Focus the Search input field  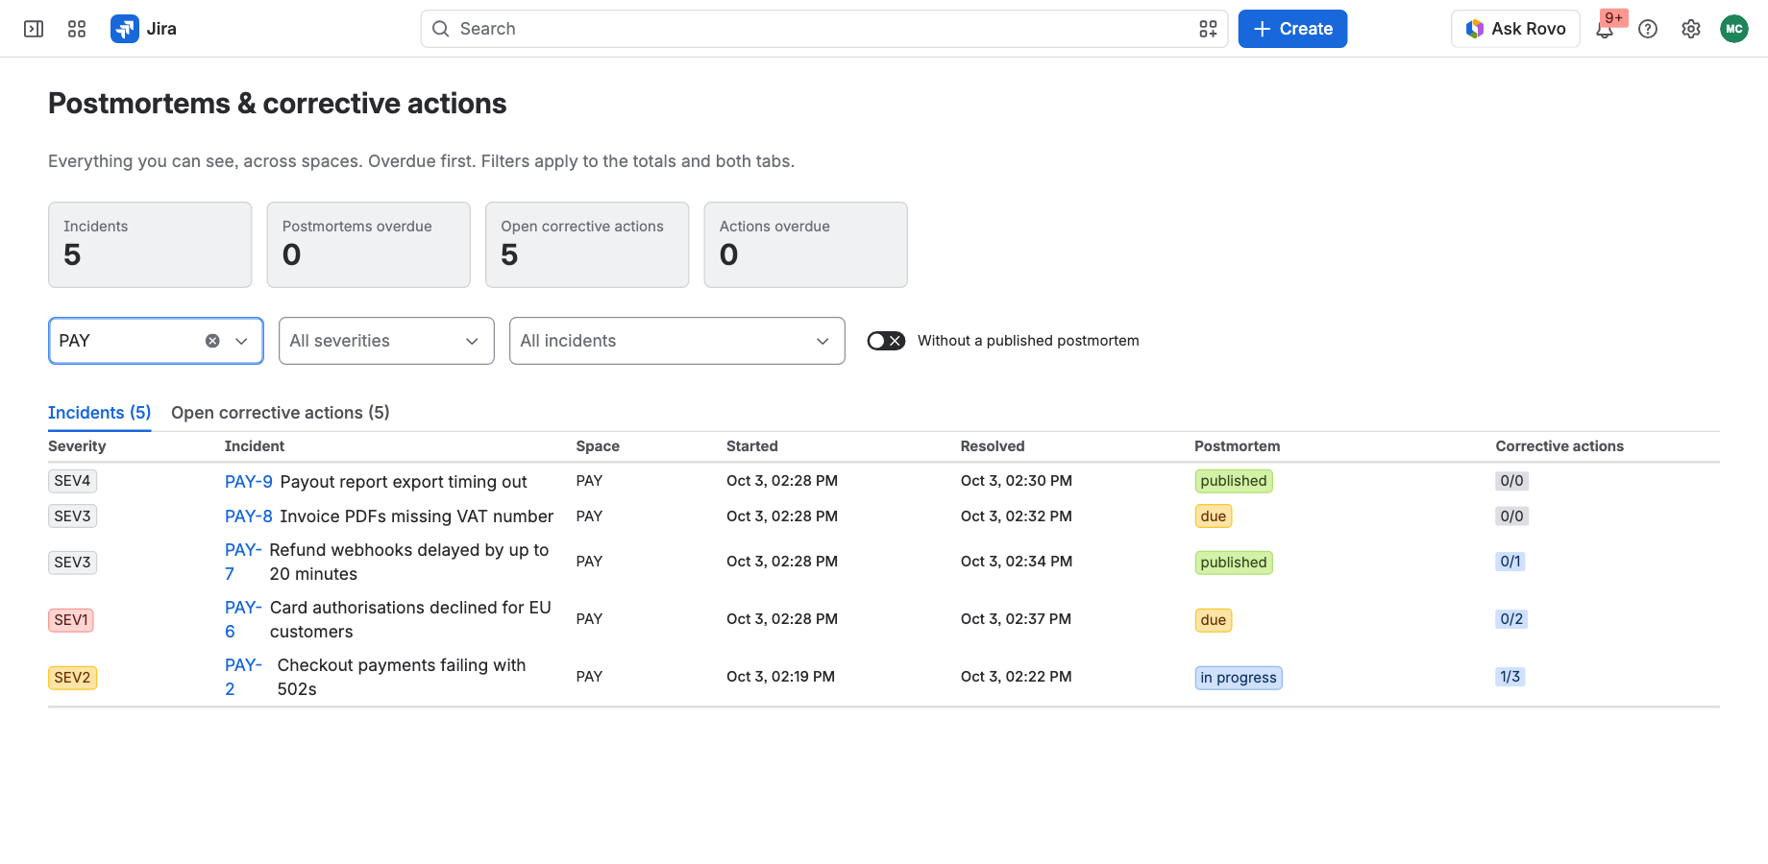[x=824, y=29]
